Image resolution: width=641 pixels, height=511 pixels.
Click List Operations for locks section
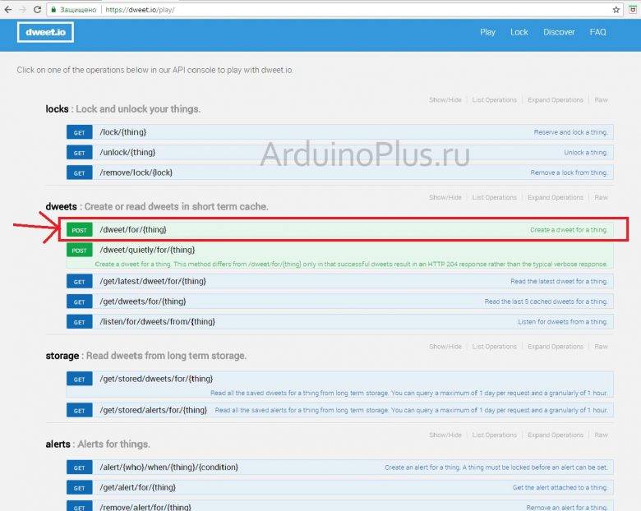click(x=494, y=99)
